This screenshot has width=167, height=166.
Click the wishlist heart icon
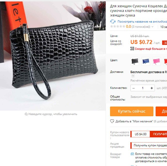tap(112, 121)
